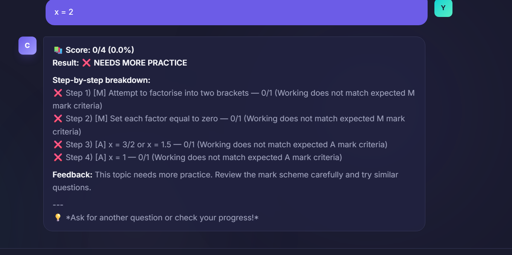Click 'Set each factor equal to zero' text
This screenshot has height=255, width=512.
(x=164, y=119)
